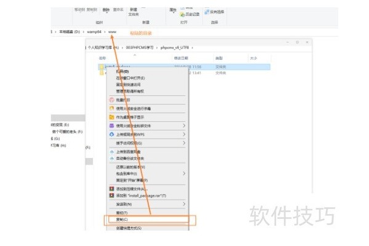Click the install_package folder icon
Image resolution: width=369 pixels, height=246 pixels.
click(x=101, y=67)
